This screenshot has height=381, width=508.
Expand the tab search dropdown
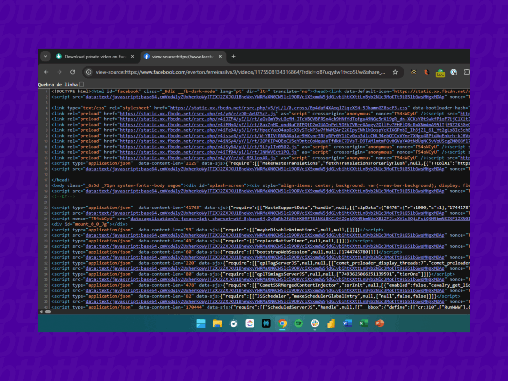(46, 57)
